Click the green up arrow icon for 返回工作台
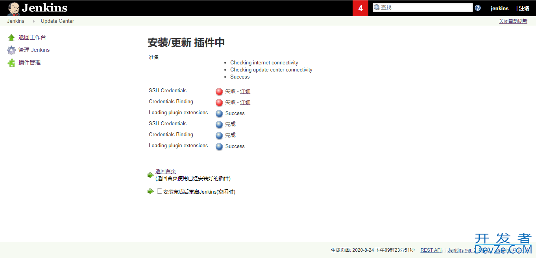Screen dimensions: 536x258 pyautogui.click(x=11, y=37)
